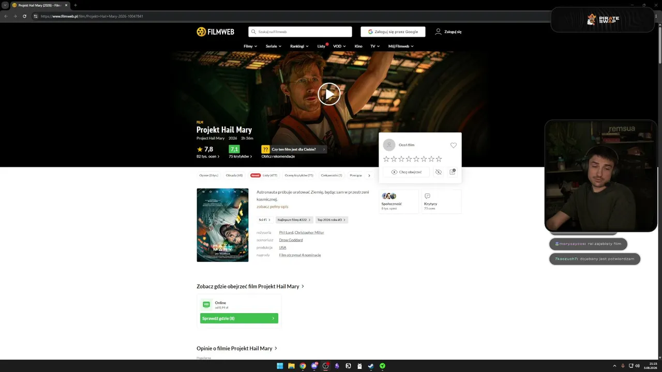
Task: Open Czy ten film jest dla Ciebie
Action: click(x=294, y=149)
